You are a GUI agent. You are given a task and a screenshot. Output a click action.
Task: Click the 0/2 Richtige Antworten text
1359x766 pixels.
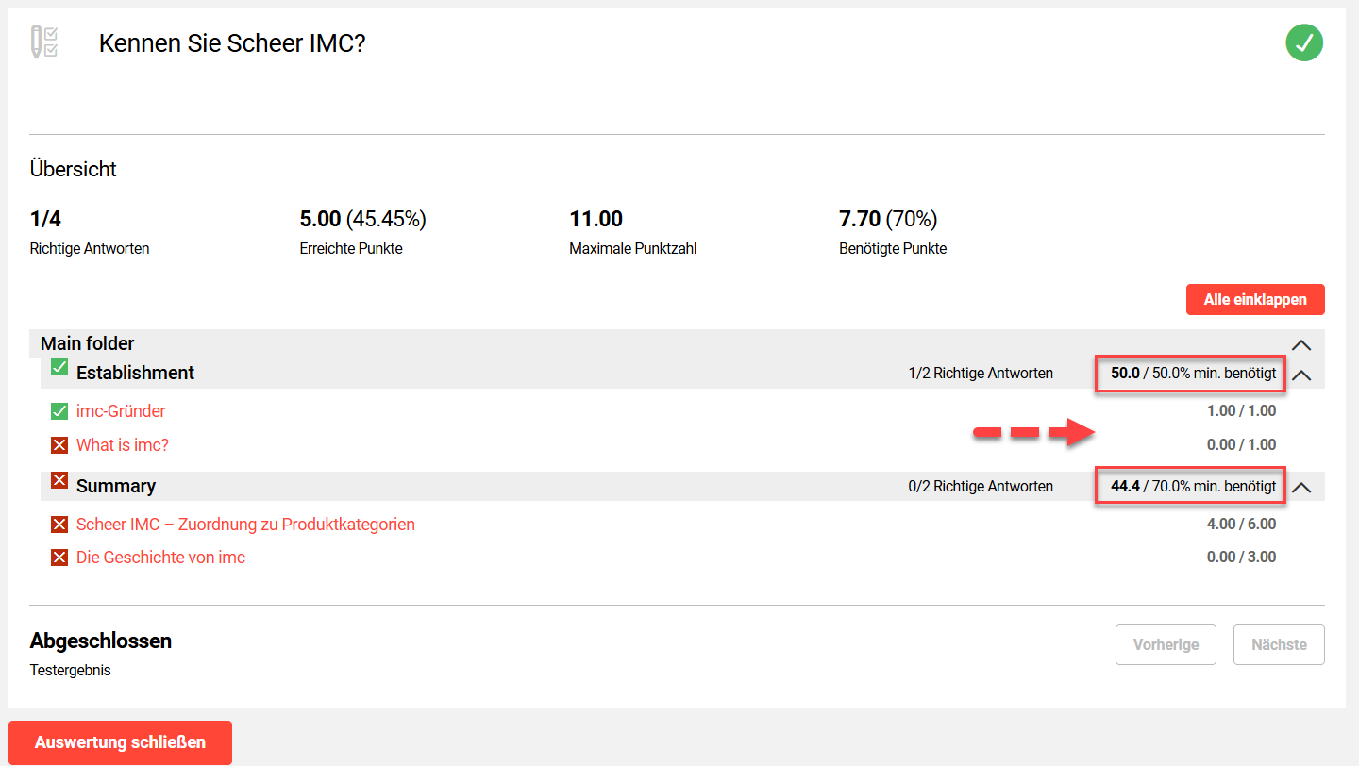(x=981, y=487)
